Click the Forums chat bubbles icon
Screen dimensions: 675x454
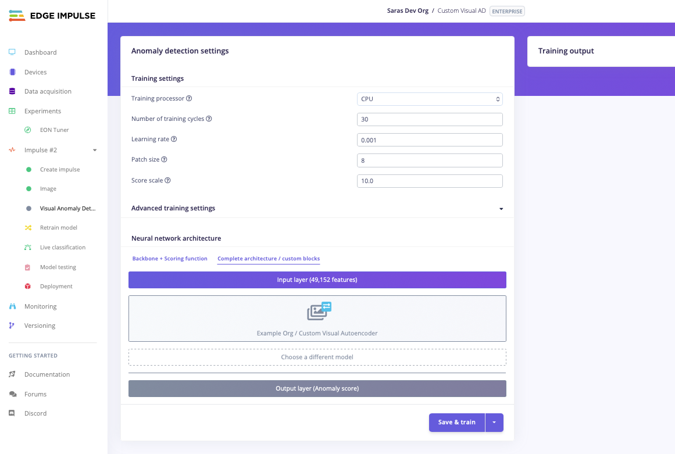[12, 394]
